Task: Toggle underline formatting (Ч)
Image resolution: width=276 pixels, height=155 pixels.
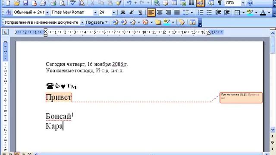Action: (x=140, y=12)
